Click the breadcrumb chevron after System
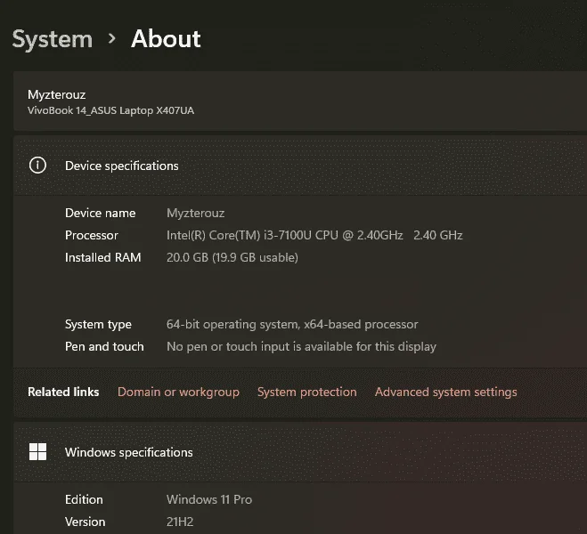Image resolution: width=587 pixels, height=534 pixels. click(111, 38)
